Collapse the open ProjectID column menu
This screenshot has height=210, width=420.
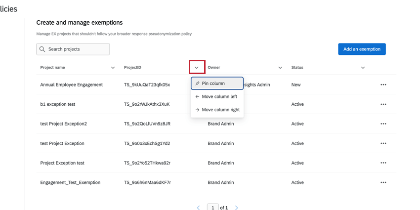[197, 67]
